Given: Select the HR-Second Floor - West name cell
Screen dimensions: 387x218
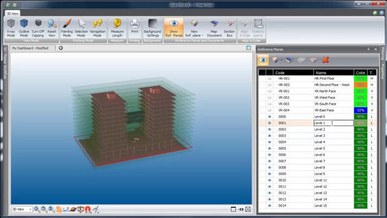Looking at the screenshot, I should [333, 85].
